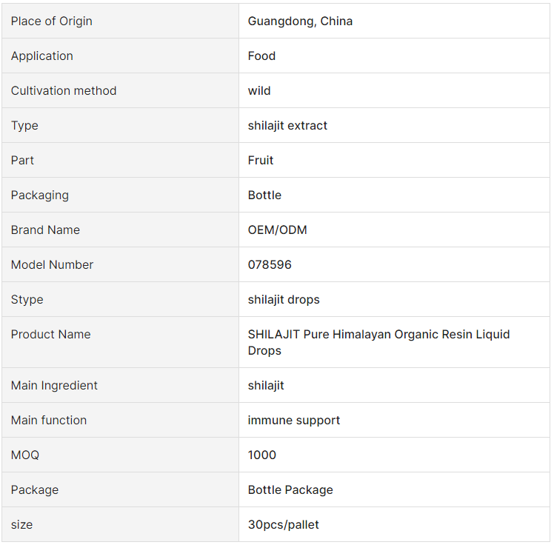Select the Fruit part value
Image resolution: width=554 pixels, height=545 pixels.
click(x=261, y=161)
